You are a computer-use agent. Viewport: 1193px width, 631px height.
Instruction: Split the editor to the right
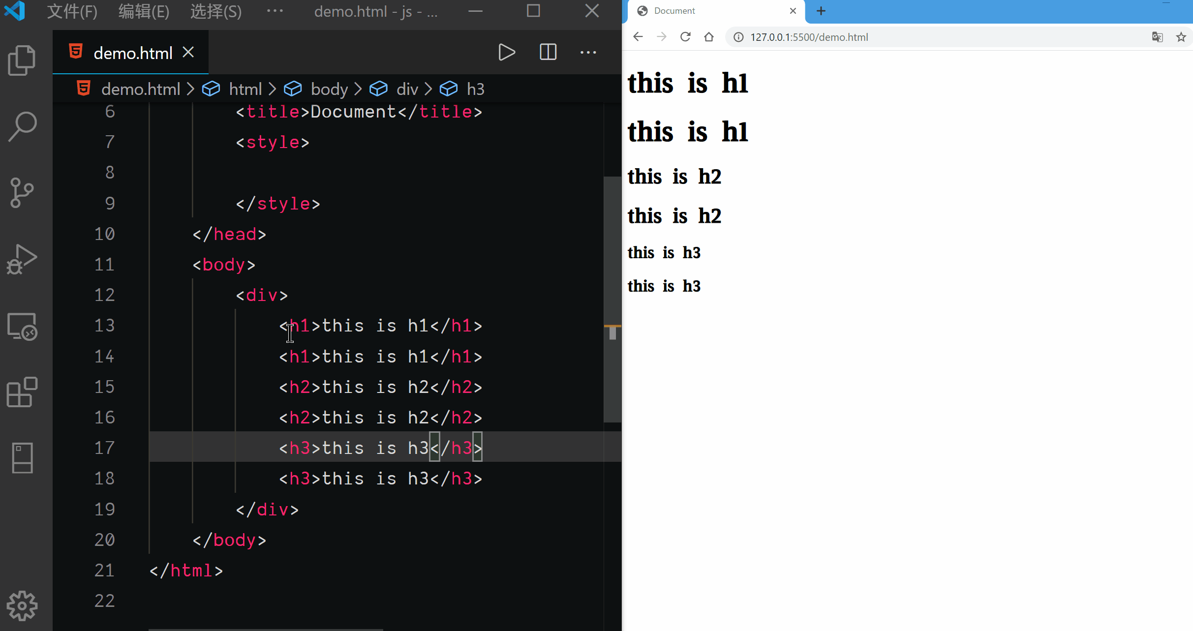coord(548,52)
